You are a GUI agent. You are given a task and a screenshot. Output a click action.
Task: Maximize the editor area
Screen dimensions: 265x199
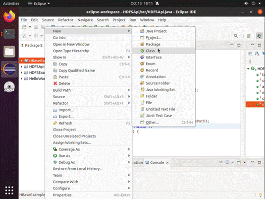click(x=239, y=45)
